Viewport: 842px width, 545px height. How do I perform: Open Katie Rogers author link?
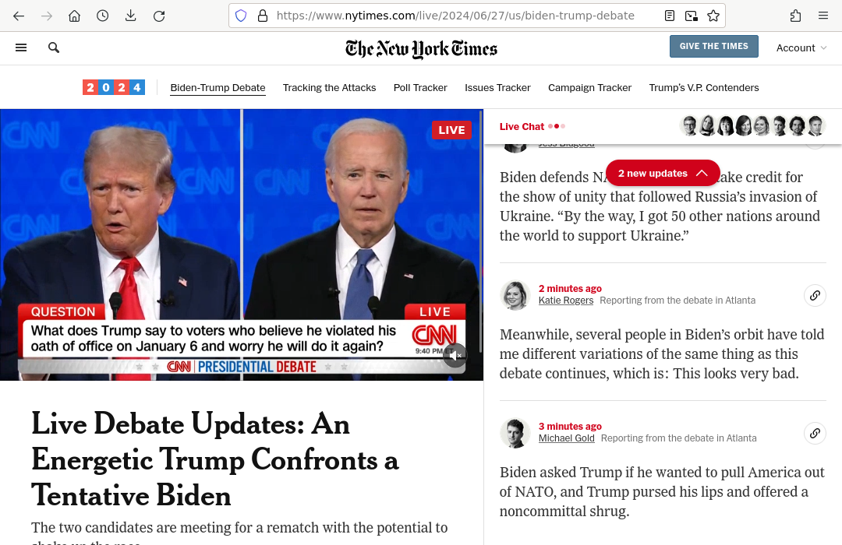[566, 301]
